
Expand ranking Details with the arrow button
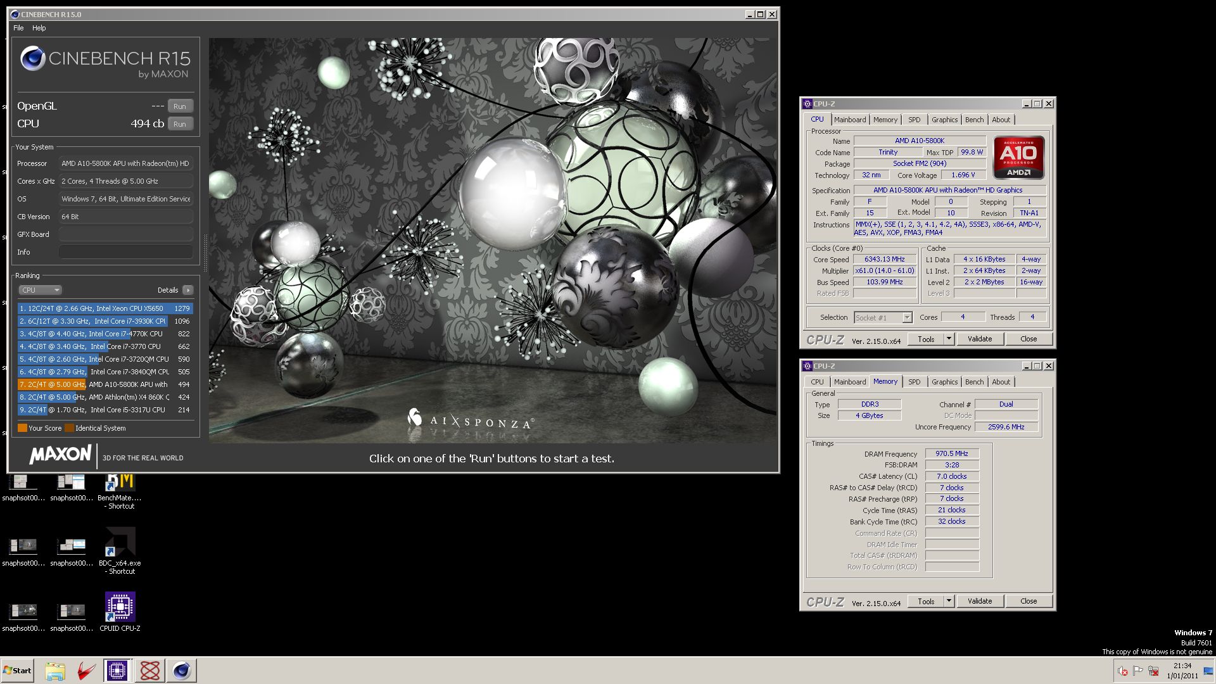pos(187,290)
